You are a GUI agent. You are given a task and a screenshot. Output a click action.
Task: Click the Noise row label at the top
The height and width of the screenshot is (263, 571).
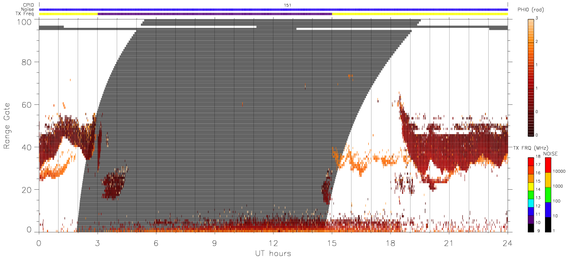tap(28, 9)
